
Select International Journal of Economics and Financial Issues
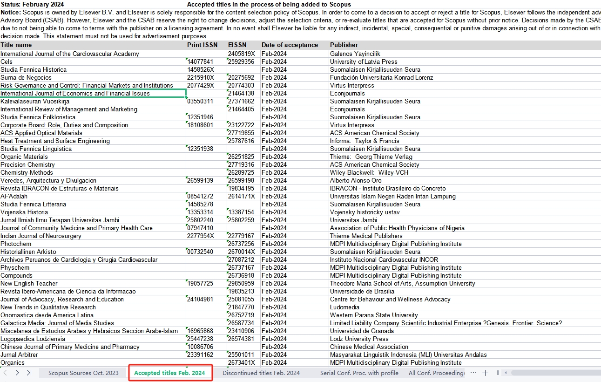pos(93,93)
